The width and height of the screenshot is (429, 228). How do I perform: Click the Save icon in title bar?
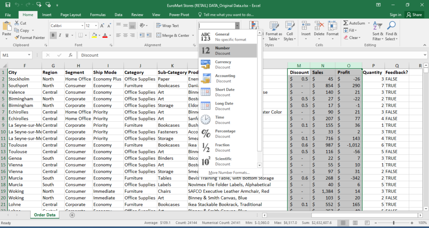tap(8, 5)
